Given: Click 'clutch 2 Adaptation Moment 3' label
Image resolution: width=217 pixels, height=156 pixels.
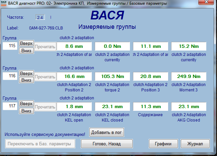Looking at the screenshot, I should 189,87.
